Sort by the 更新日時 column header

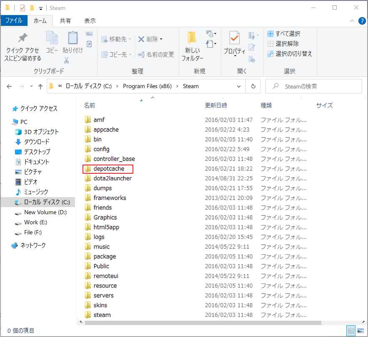tap(216, 105)
